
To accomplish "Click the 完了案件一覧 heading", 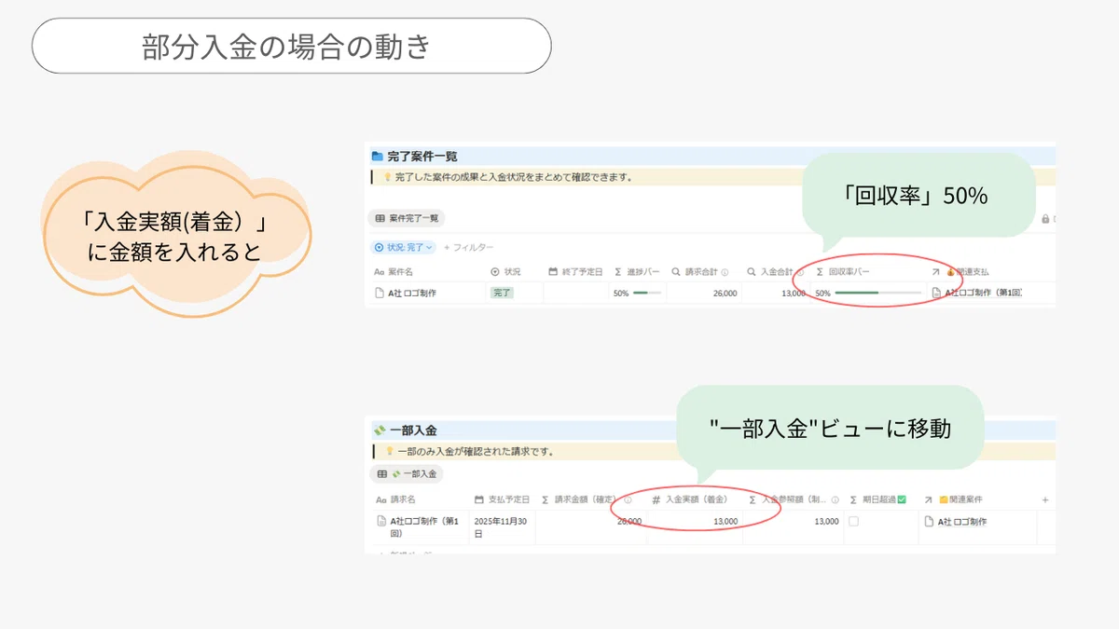I will [x=422, y=157].
